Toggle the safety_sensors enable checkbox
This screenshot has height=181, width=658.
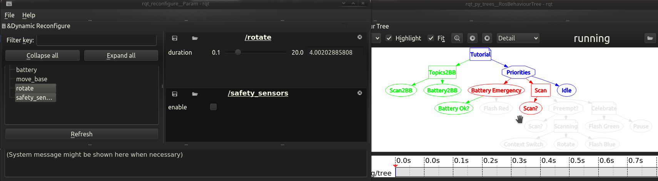pos(213,107)
